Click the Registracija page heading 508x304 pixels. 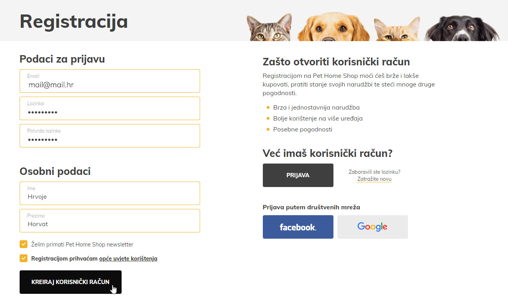coord(74,21)
